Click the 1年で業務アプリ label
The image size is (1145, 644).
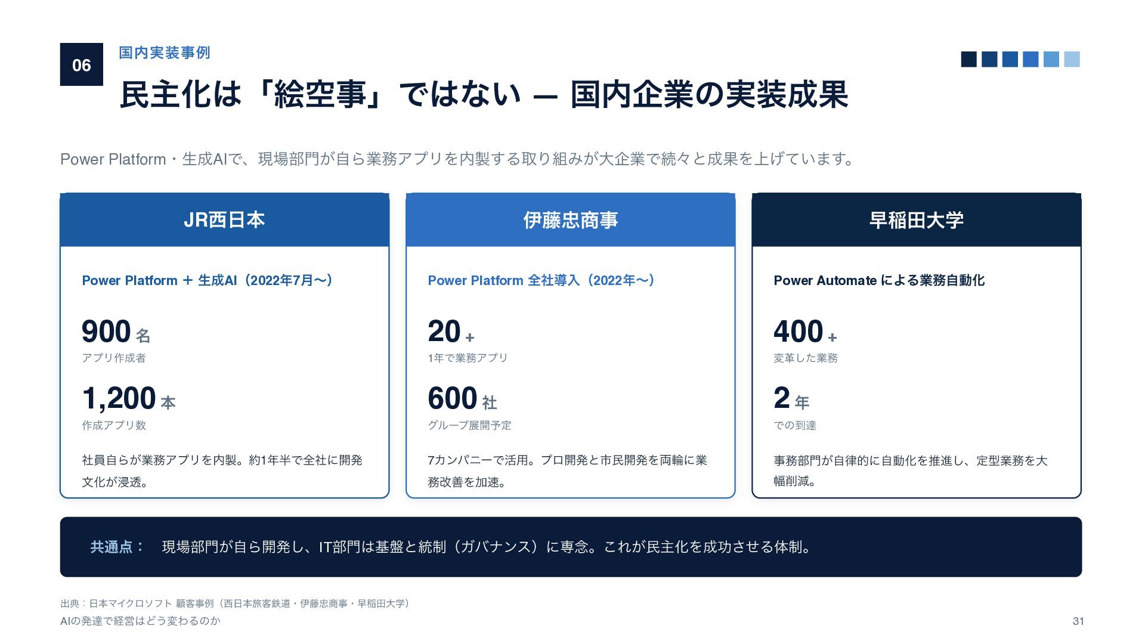pos(468,358)
